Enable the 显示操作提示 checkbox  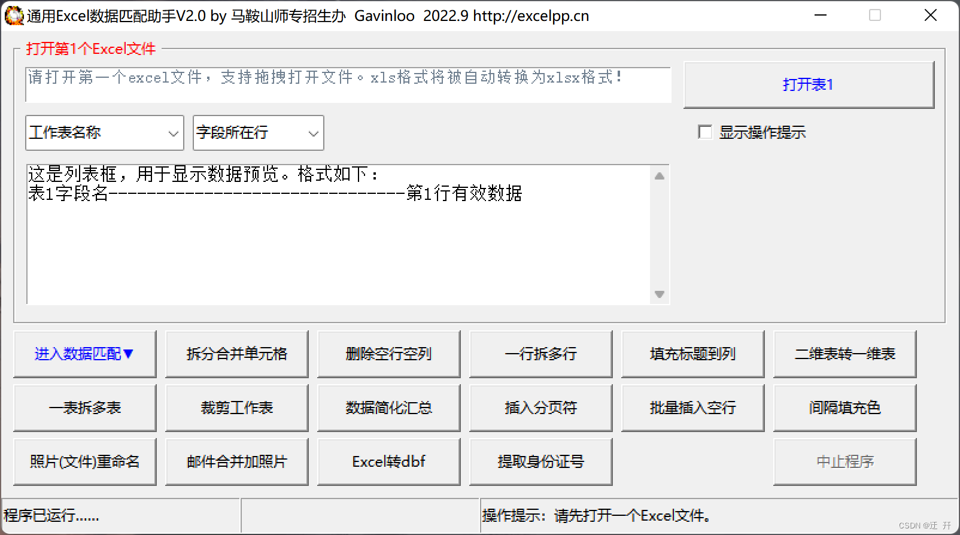(x=705, y=132)
